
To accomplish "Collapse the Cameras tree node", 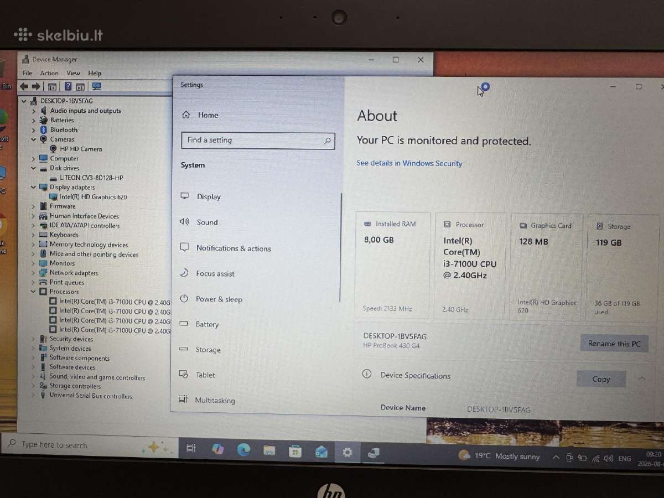I will [x=33, y=139].
